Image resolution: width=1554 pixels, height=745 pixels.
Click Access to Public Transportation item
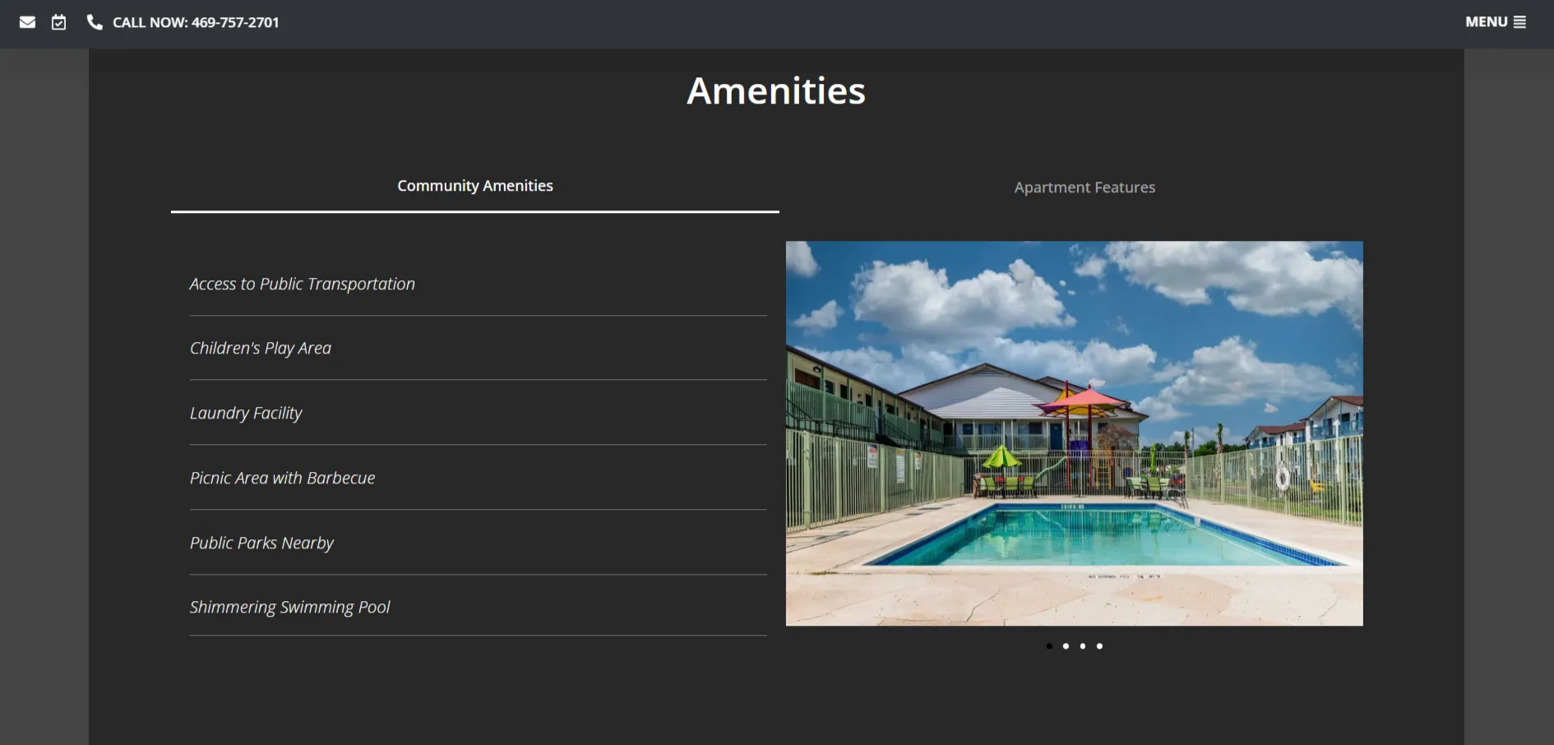pos(478,284)
